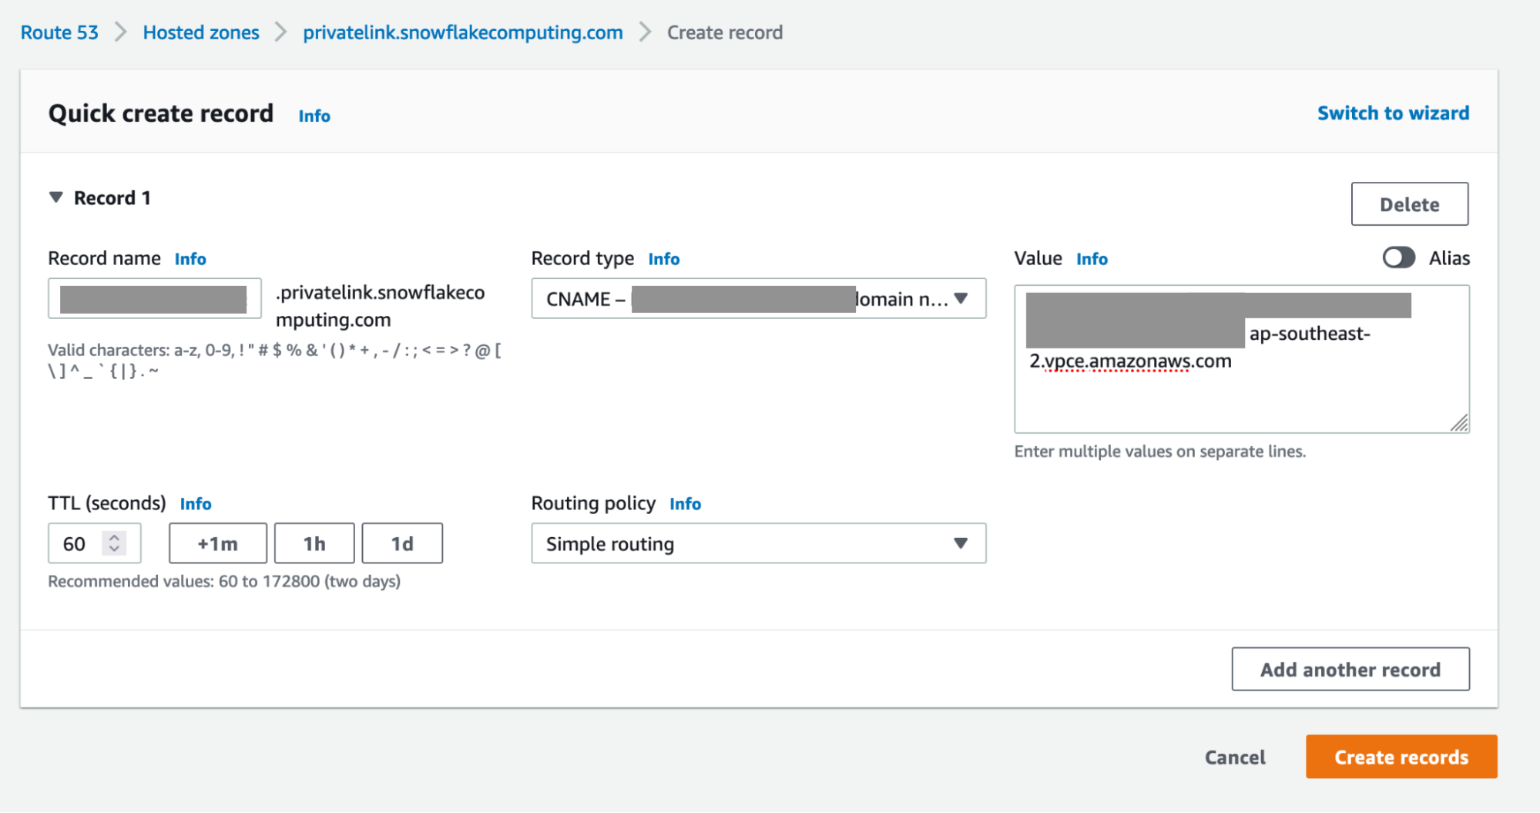Navigate to Hosted zones breadcrumb

[x=200, y=32]
